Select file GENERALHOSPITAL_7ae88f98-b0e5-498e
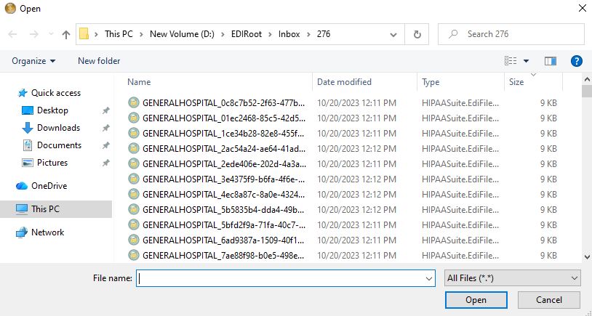This screenshot has width=592, height=316. click(x=223, y=256)
